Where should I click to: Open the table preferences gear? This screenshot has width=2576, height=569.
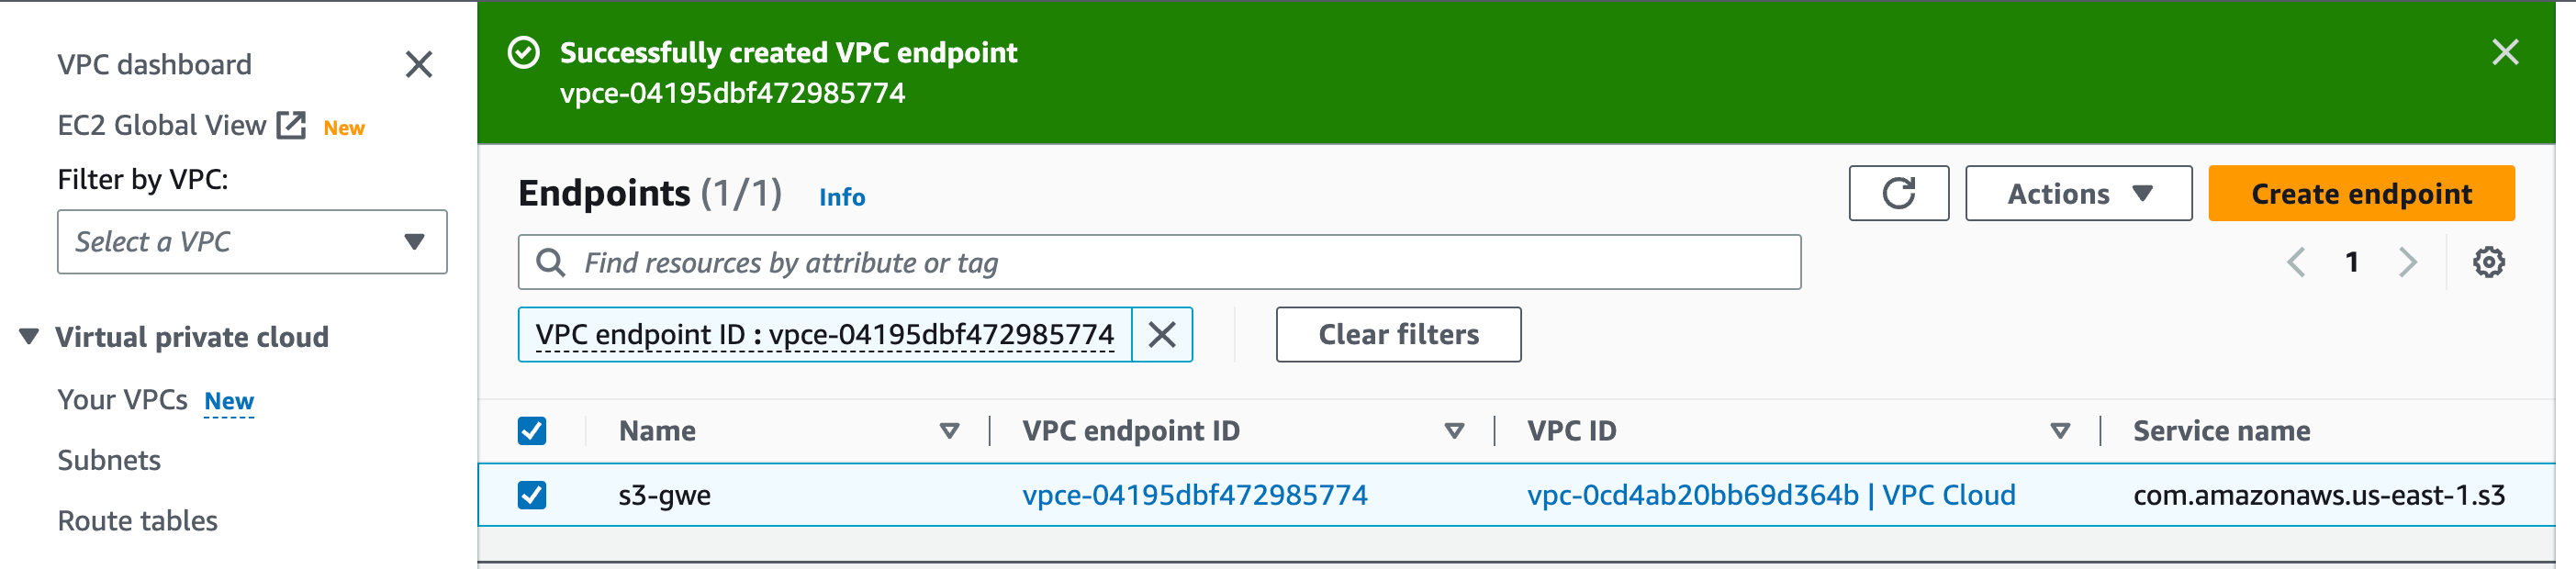(2489, 262)
